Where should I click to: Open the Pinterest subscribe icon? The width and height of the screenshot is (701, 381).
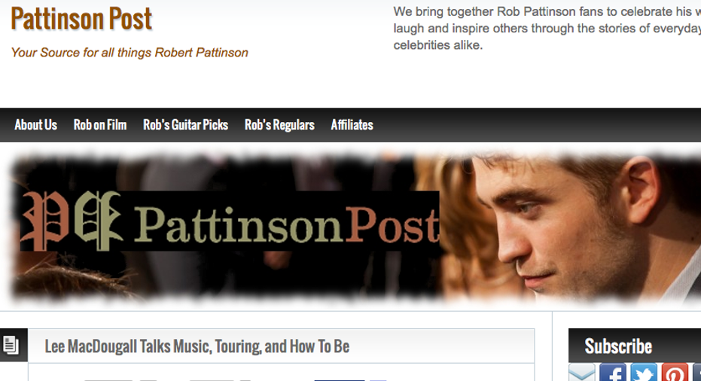[675, 373]
